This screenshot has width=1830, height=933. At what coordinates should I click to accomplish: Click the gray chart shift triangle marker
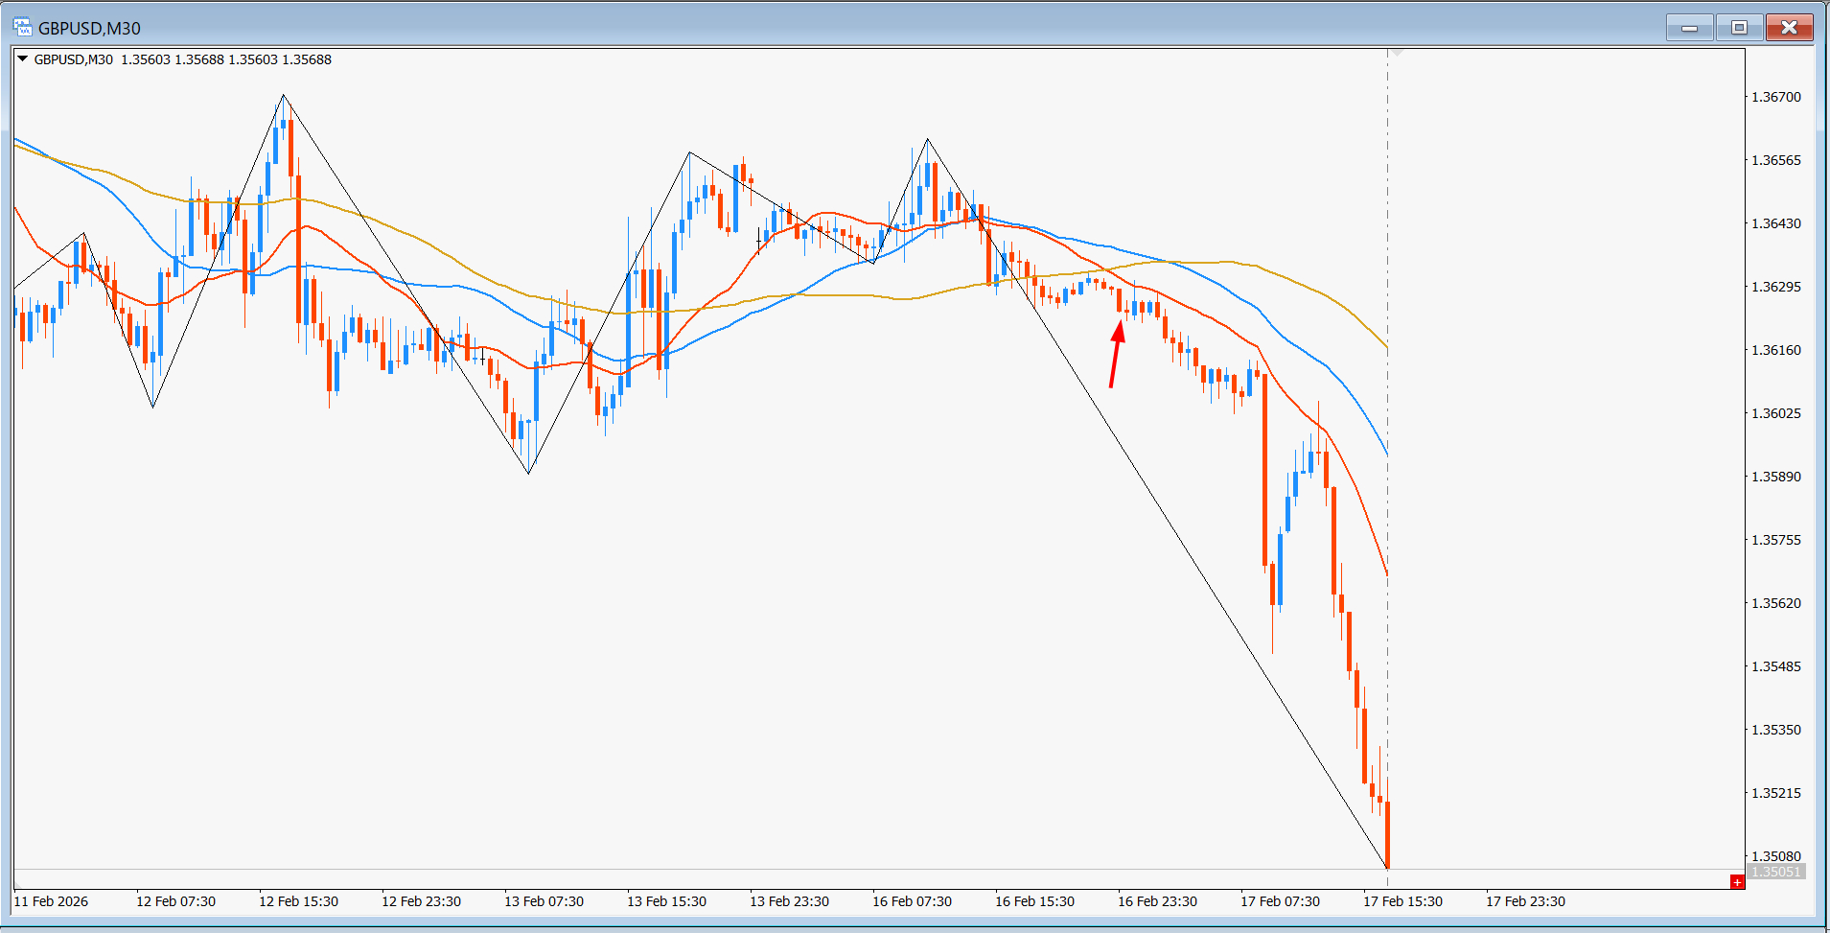coord(1397,53)
